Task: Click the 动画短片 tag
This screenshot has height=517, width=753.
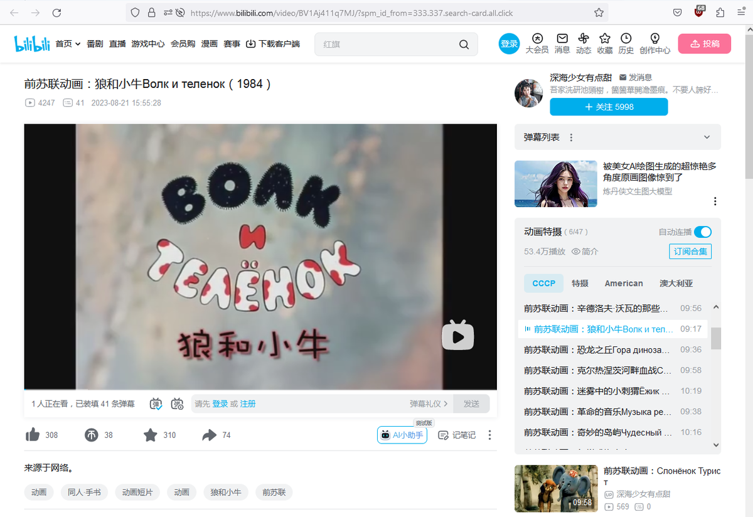Action: tap(137, 493)
